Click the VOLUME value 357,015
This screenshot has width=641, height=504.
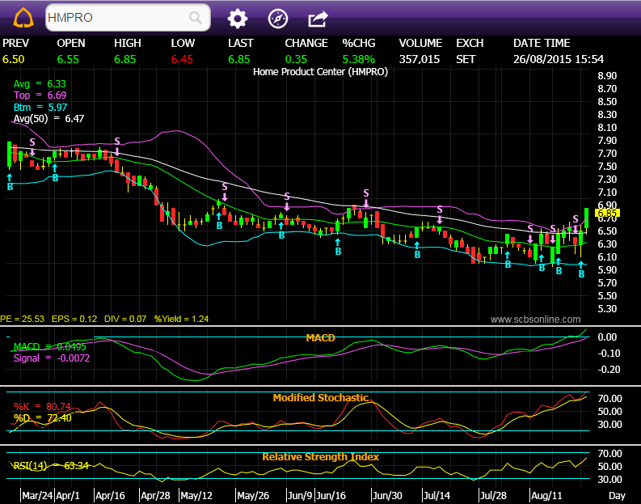click(420, 59)
